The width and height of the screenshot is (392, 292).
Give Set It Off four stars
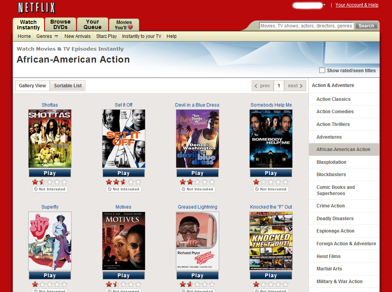pyautogui.click(x=131, y=182)
